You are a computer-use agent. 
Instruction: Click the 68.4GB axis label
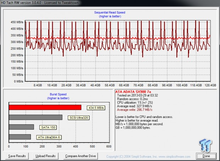pos(124,85)
